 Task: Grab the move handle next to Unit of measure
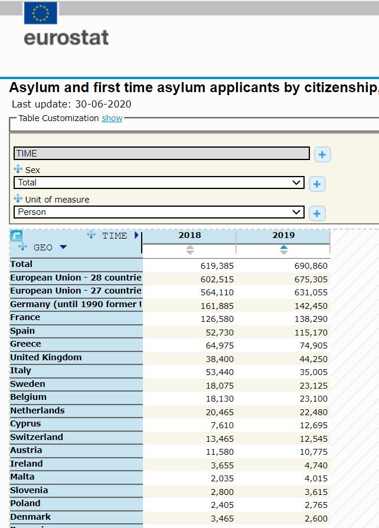(18, 198)
